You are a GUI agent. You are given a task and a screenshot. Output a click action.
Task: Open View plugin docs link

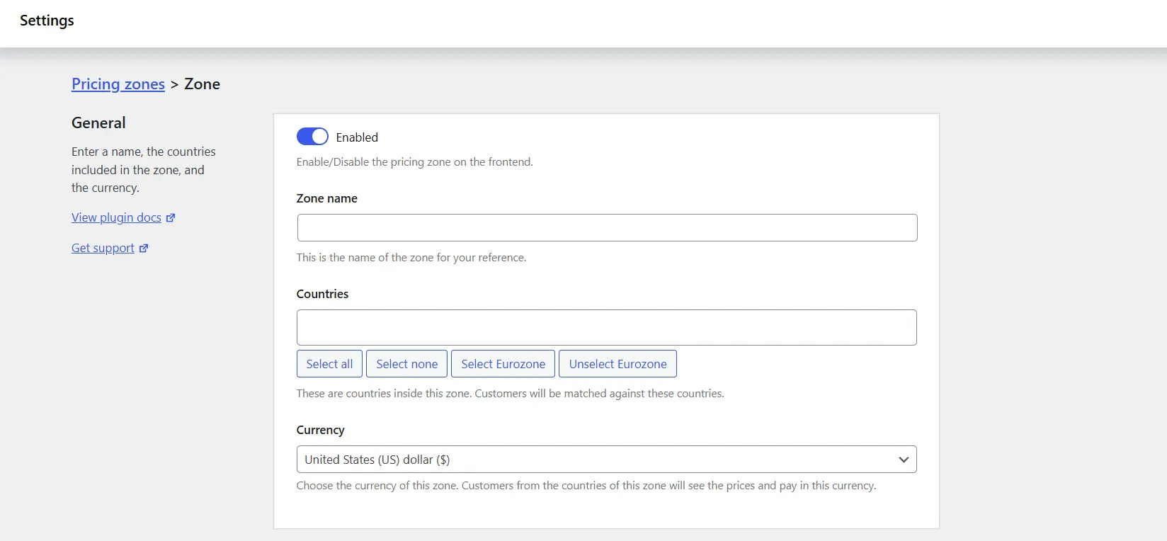click(116, 217)
